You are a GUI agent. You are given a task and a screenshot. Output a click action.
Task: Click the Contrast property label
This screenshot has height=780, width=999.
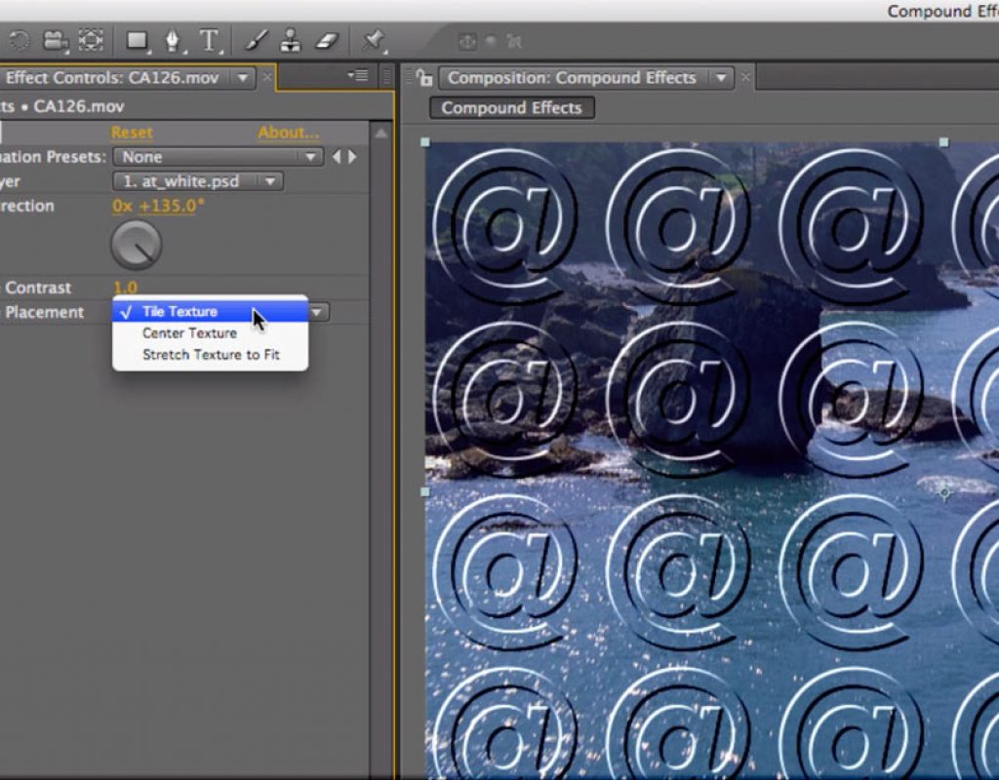38,288
